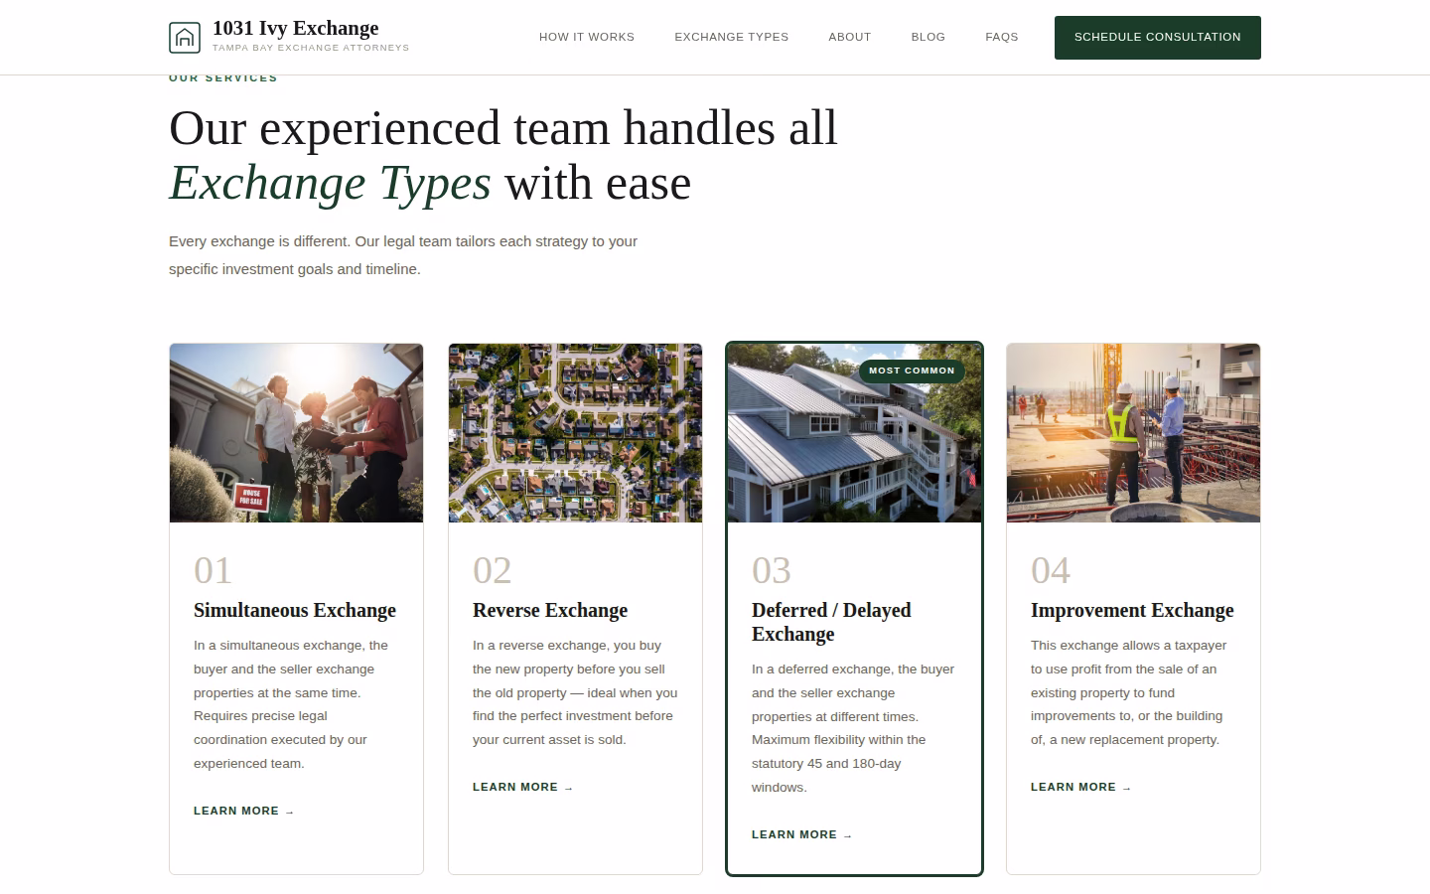Click the Most Common badge
Viewport: 1430px width, 894px height.
pos(911,371)
